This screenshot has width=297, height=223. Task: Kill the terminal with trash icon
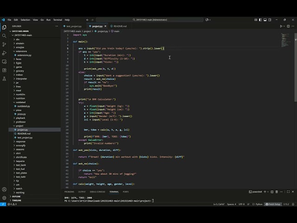click(x=277, y=192)
